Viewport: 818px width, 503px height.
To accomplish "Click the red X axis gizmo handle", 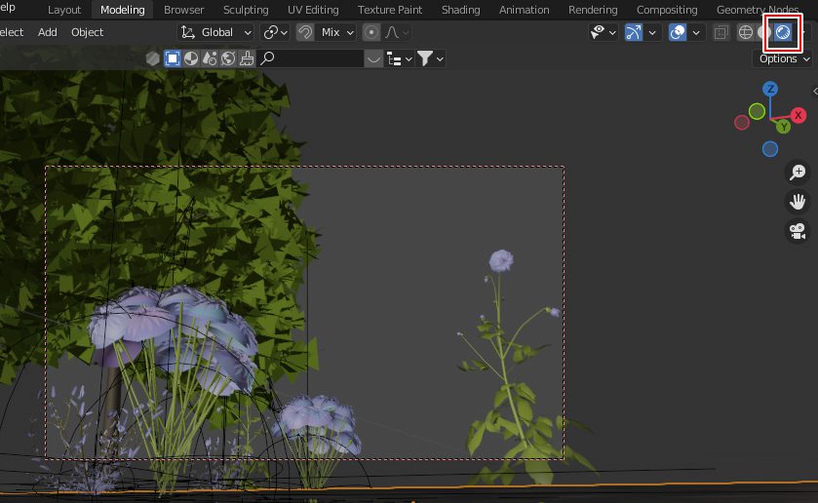I will tap(799, 115).
